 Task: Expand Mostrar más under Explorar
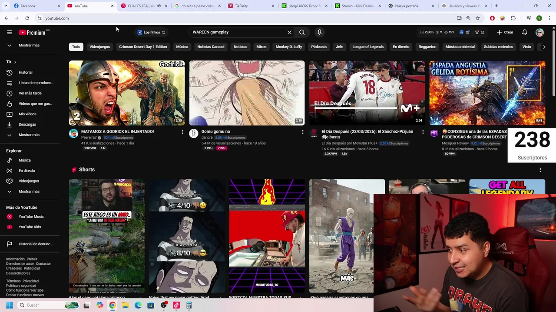tap(30, 192)
